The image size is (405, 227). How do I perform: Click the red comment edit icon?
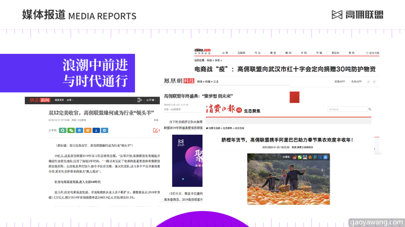[155, 130]
